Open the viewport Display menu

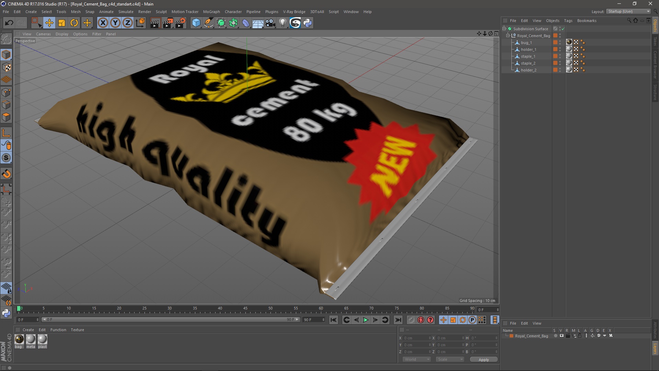coord(62,34)
